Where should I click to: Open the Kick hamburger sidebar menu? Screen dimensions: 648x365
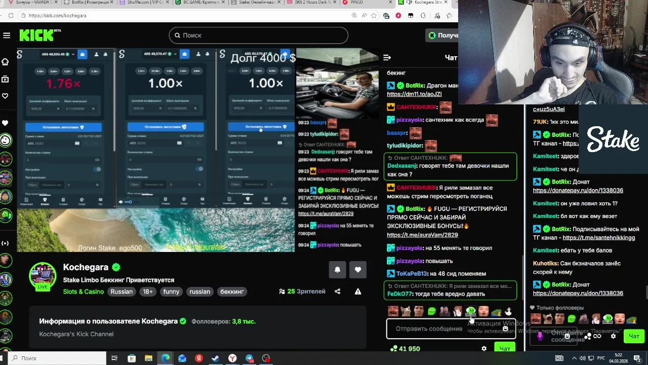pos(7,35)
